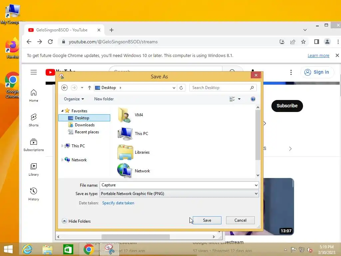Click dialog Back navigation arrow
Screen dimensions: 341x256
point(64,88)
